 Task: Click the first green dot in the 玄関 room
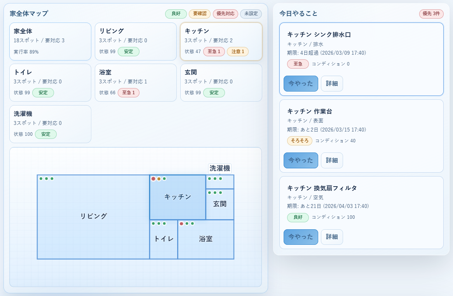pyautogui.click(x=209, y=192)
